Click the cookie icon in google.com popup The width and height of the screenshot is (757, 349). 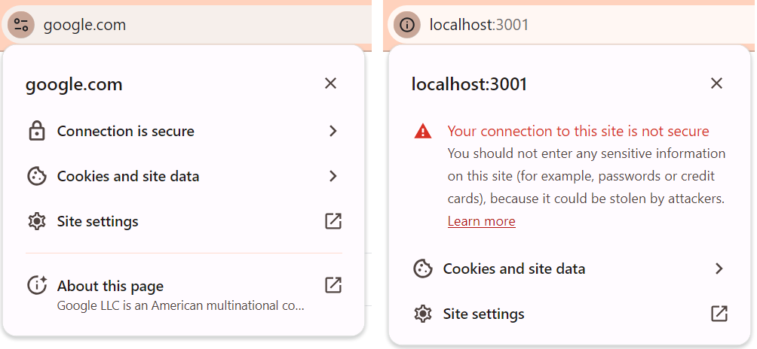(x=37, y=176)
